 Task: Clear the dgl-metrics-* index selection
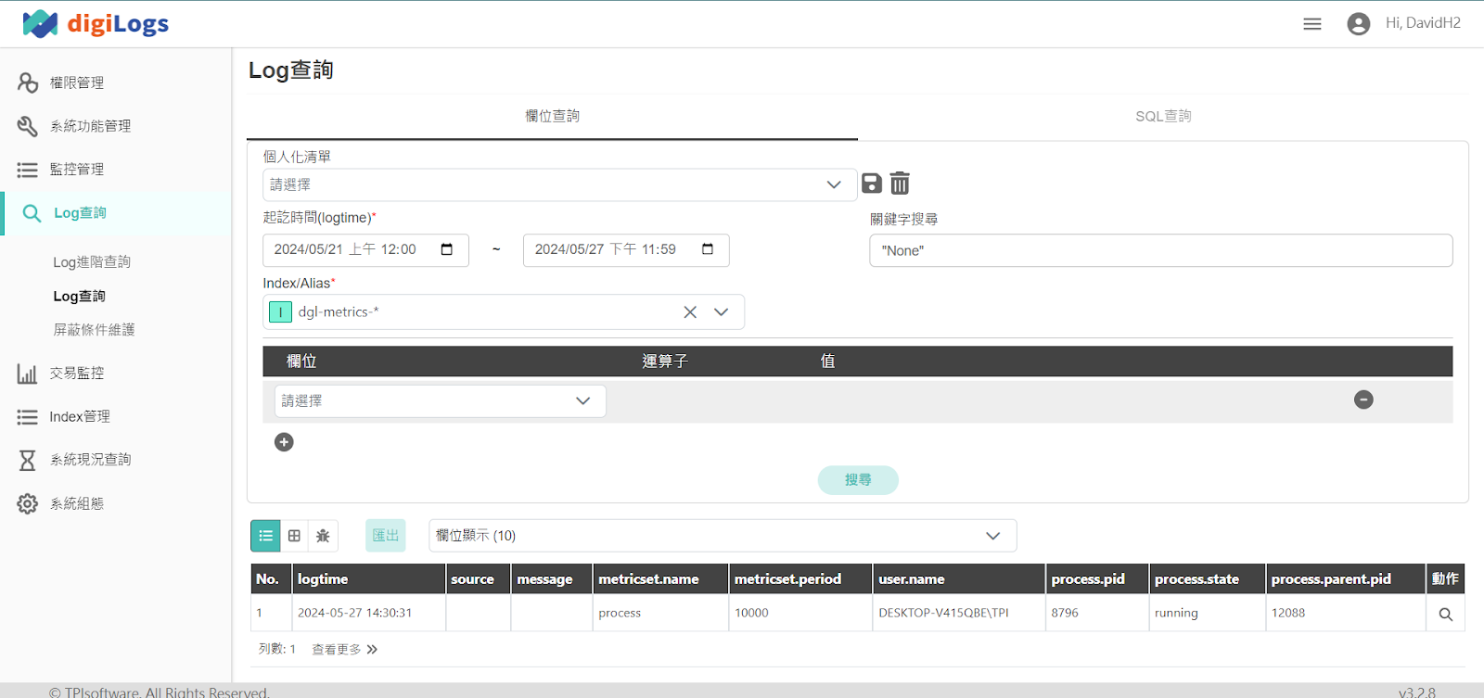[x=690, y=312]
